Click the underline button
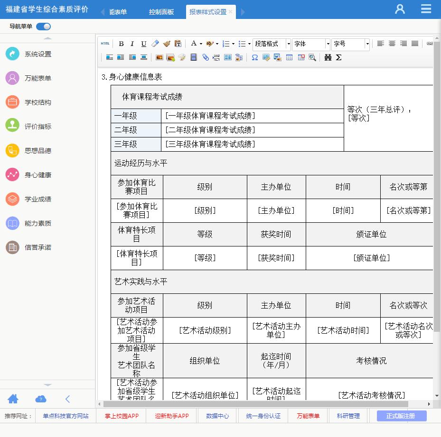This screenshot has height=437, width=441. 143,44
